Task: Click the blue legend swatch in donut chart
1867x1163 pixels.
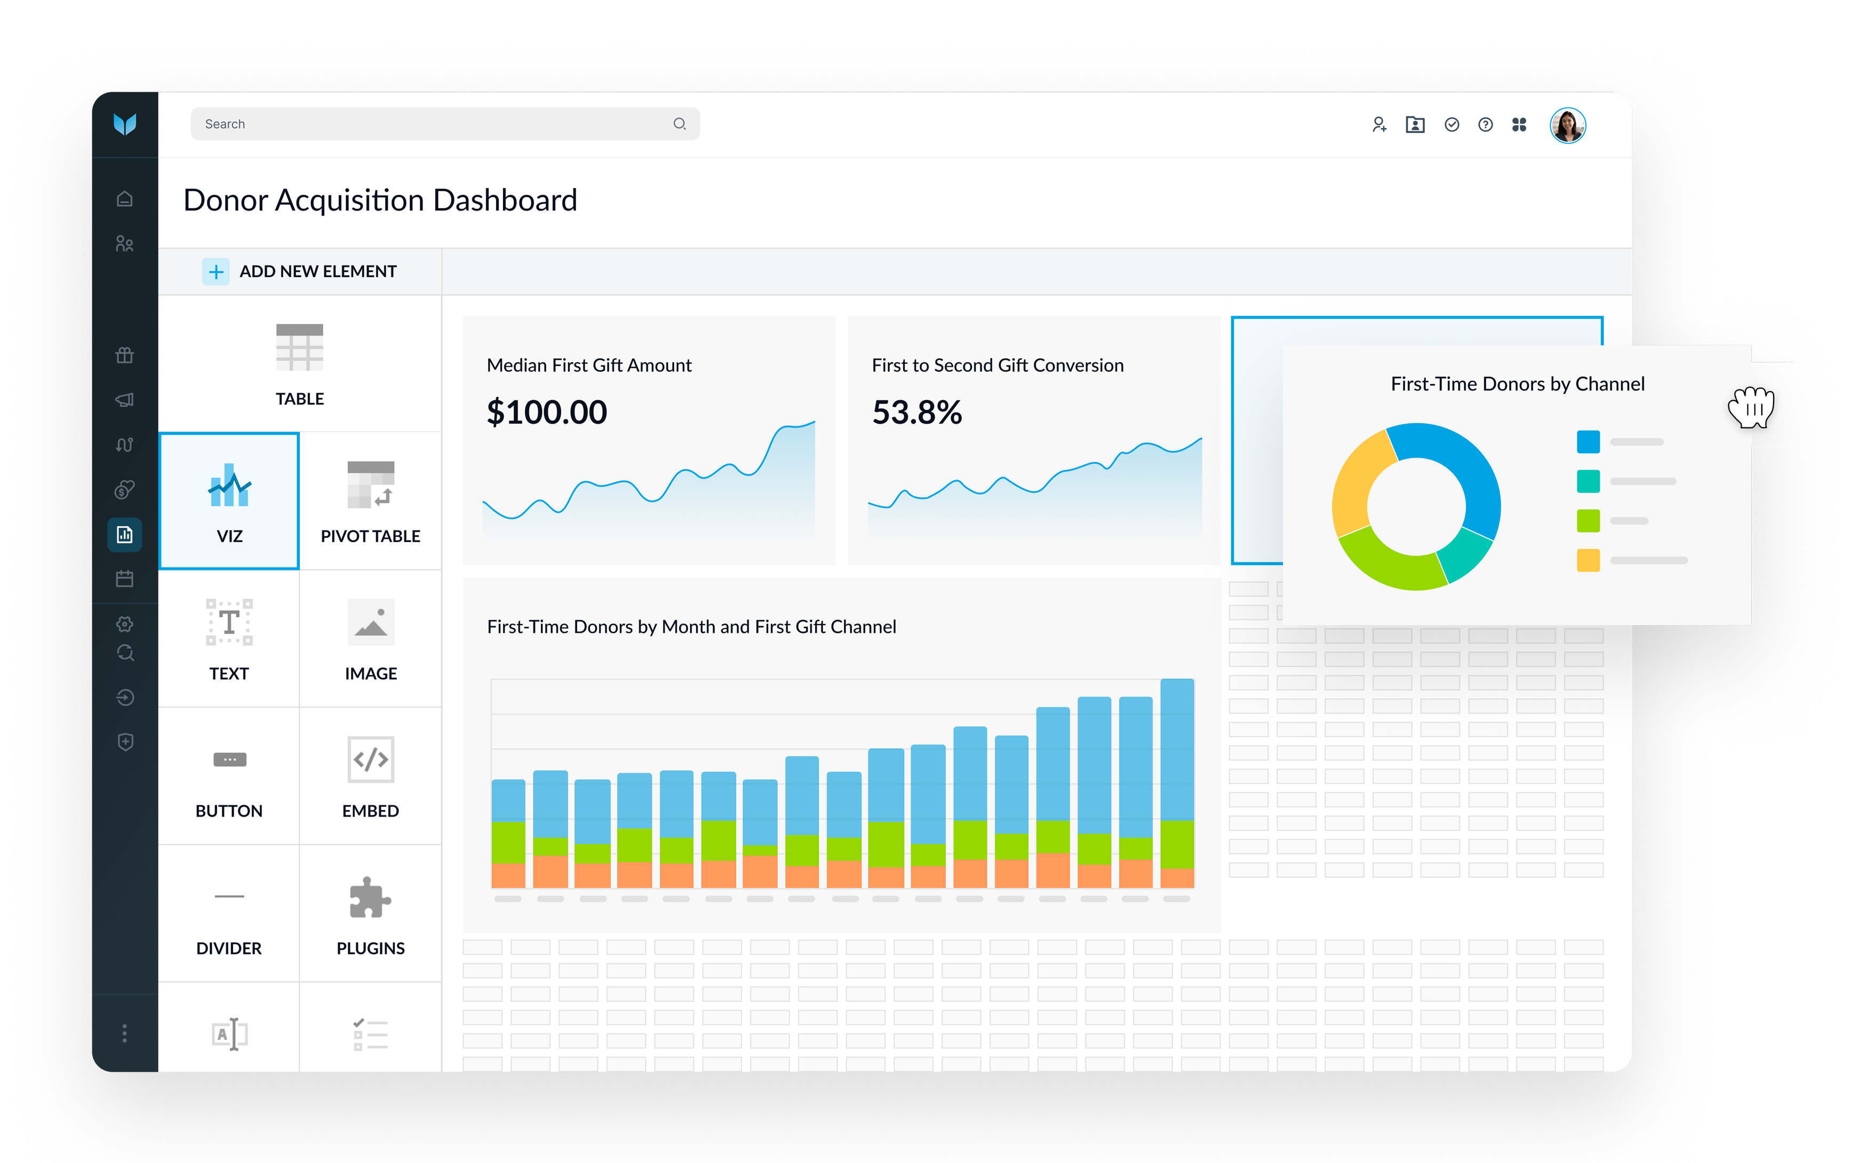Action: pos(1587,441)
